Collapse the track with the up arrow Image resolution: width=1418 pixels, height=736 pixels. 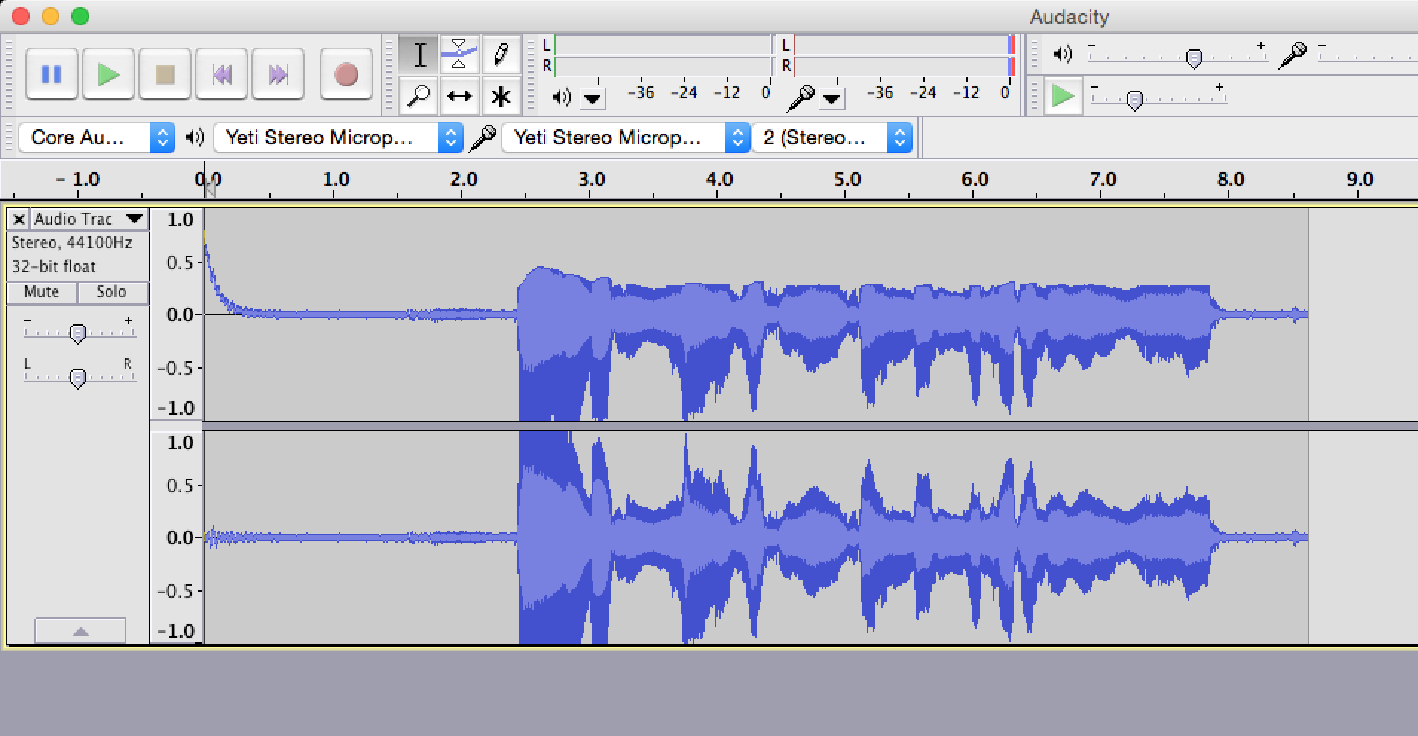click(80, 631)
